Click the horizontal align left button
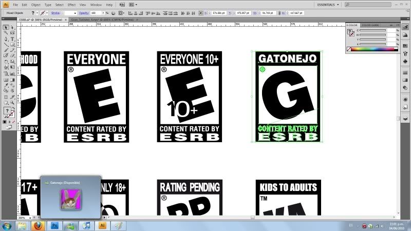This screenshot has width=411, height=231. [x=130, y=13]
